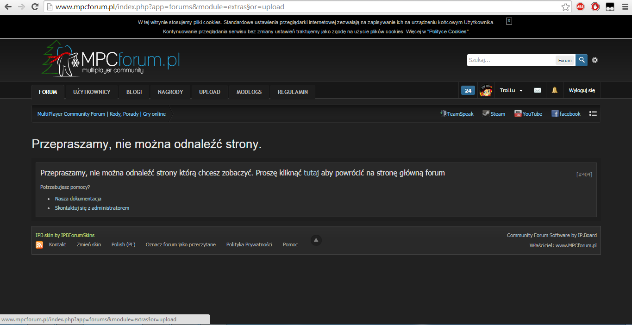Open Zmień skin selector
Viewport: 632px width, 325px height.
(89, 244)
